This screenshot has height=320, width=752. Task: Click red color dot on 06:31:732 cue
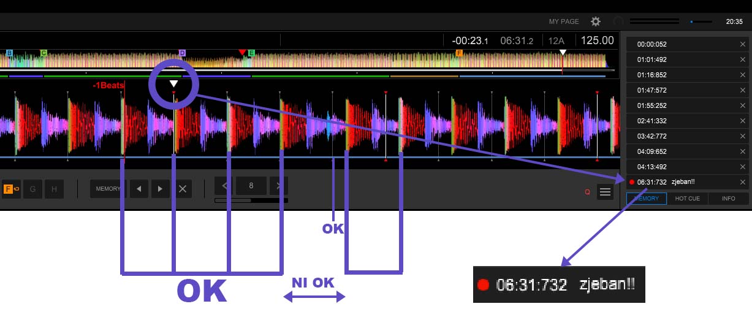coord(631,182)
